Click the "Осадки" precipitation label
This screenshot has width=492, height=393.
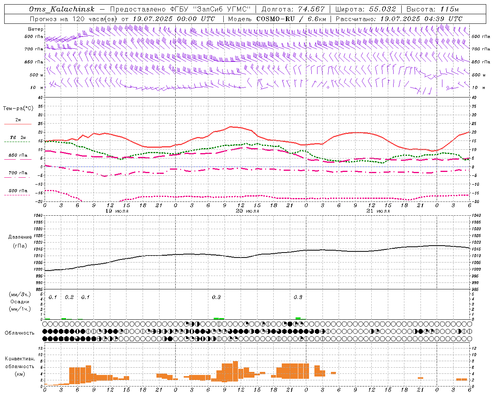[x=20, y=302]
